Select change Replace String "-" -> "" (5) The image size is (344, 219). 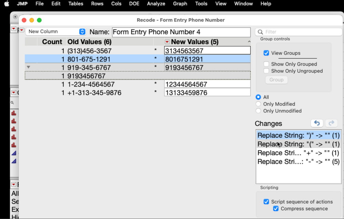pyautogui.click(x=299, y=162)
